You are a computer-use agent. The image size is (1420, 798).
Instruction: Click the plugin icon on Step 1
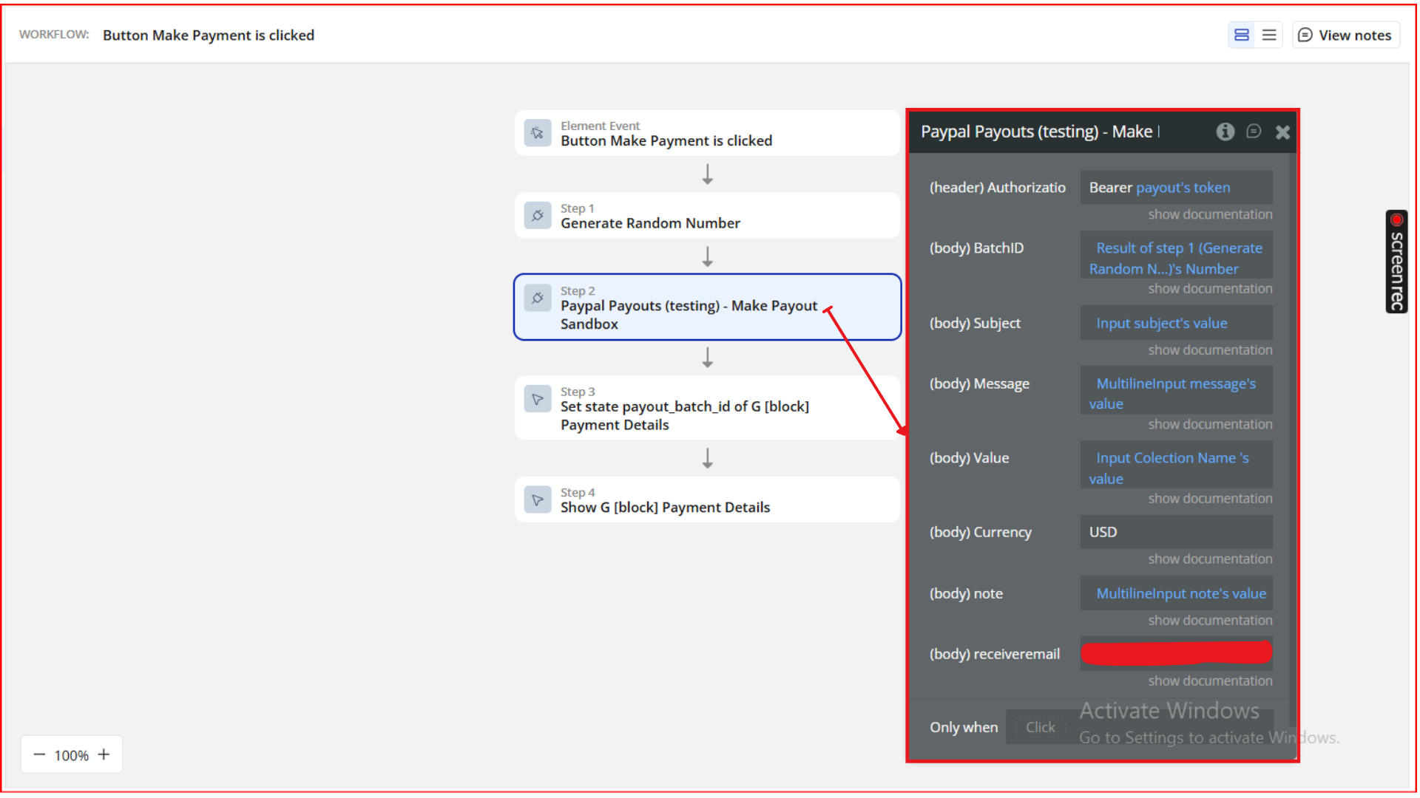(538, 216)
